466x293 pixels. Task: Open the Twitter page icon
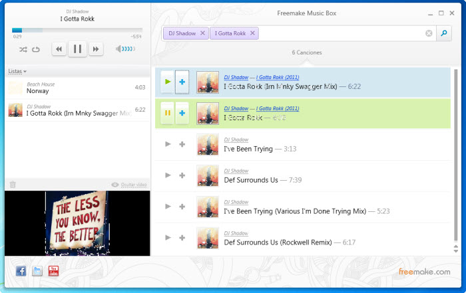click(x=37, y=271)
